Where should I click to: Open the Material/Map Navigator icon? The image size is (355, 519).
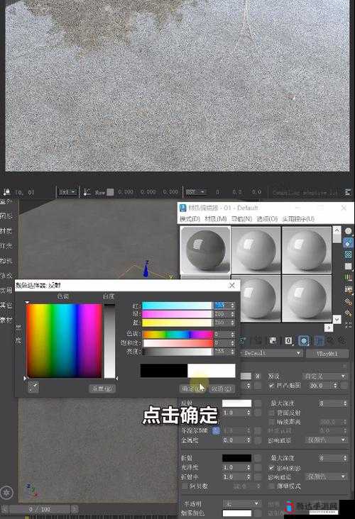tap(348, 325)
